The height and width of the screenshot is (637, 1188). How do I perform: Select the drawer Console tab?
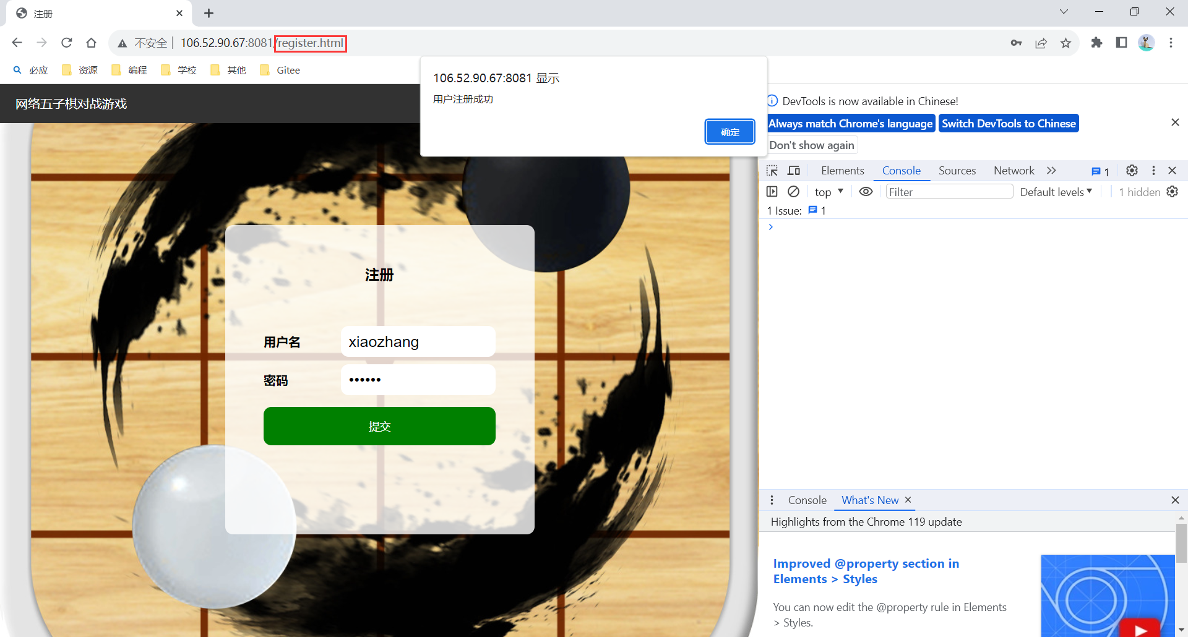pyautogui.click(x=807, y=500)
